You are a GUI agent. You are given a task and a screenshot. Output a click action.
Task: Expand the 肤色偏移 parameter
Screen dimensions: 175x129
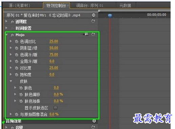[x=15, y=94]
